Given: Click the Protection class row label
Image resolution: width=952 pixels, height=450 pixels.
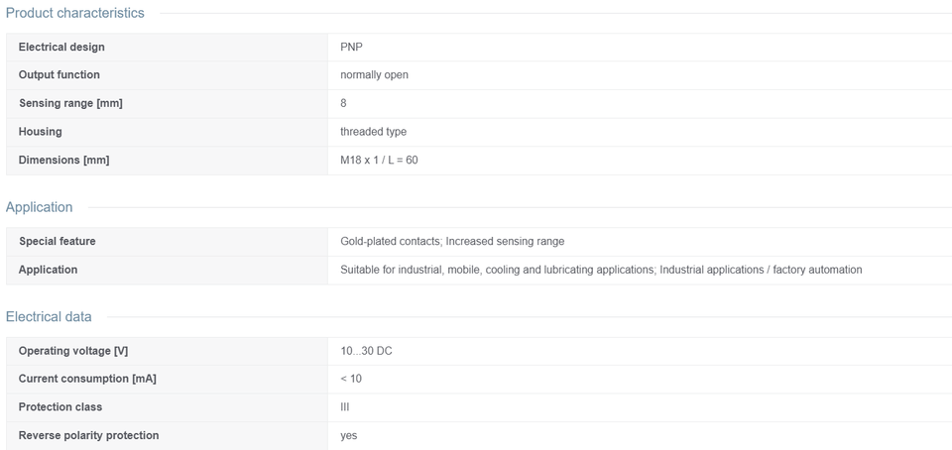Looking at the screenshot, I should pos(60,407).
